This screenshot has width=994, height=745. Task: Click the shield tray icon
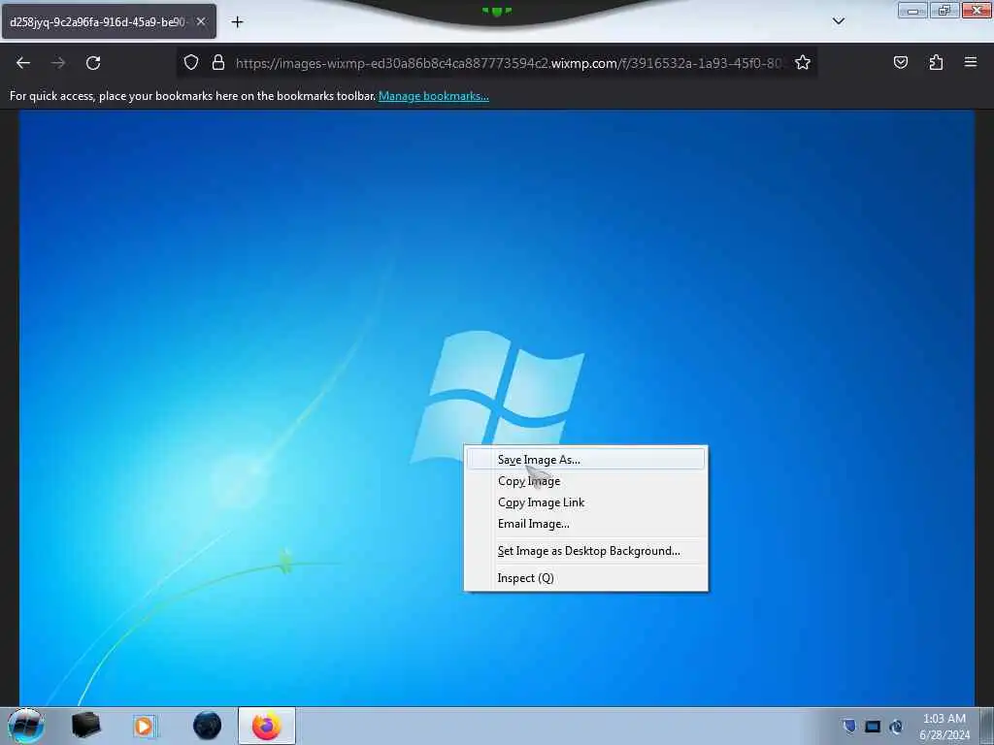pyautogui.click(x=849, y=726)
